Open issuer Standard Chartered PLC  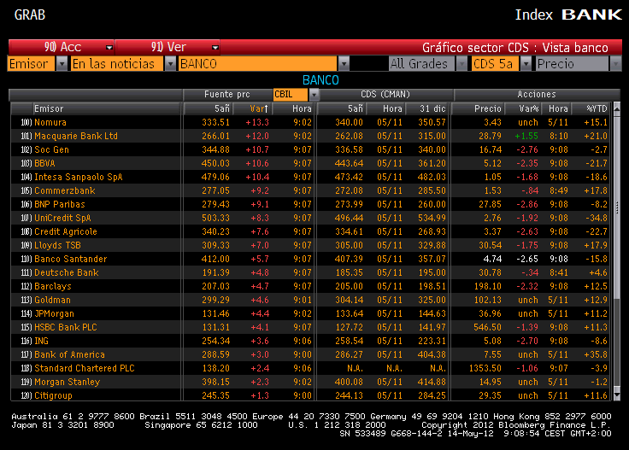pos(85,368)
